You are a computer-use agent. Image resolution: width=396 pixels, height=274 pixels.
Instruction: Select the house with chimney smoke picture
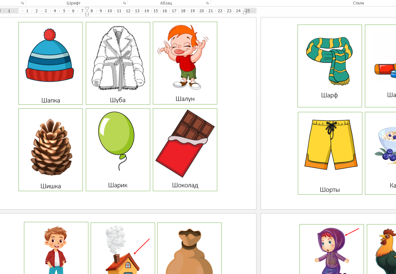pyautogui.click(x=122, y=250)
